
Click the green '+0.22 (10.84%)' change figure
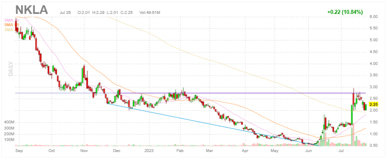(345, 12)
